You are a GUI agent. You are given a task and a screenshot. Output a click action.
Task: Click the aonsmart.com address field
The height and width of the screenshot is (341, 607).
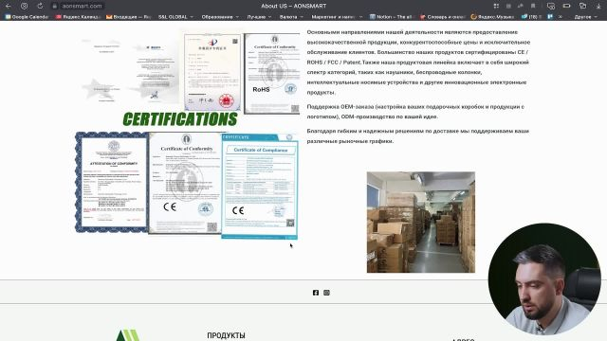point(82,7)
